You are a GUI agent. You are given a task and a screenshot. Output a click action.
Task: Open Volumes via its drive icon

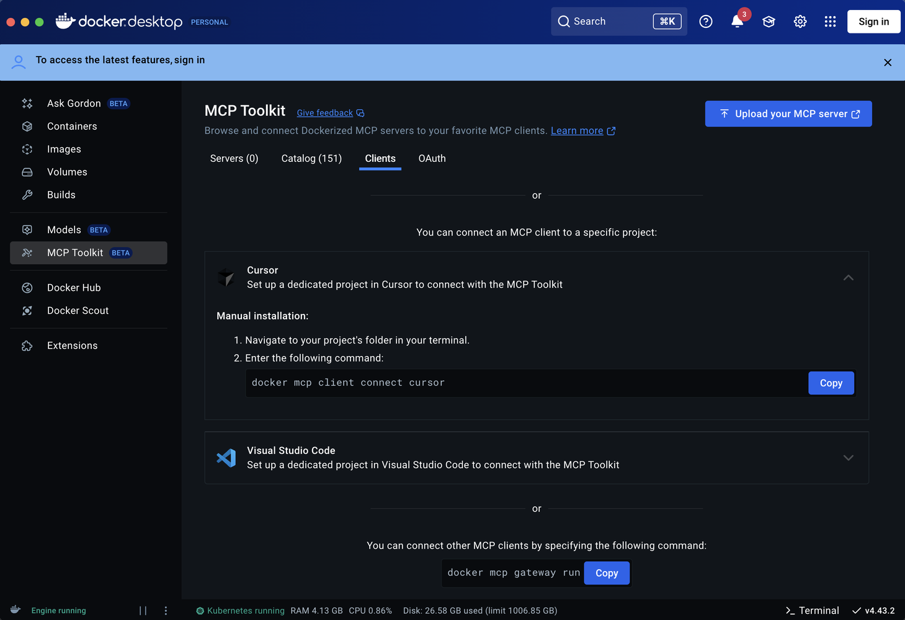click(27, 172)
